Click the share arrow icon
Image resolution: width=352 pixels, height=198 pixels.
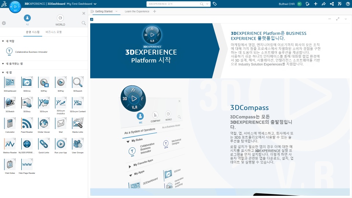[x=323, y=4]
